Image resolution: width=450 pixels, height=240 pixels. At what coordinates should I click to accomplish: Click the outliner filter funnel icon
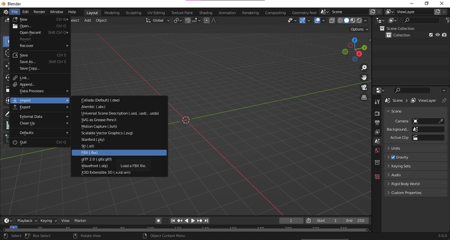tap(447, 20)
